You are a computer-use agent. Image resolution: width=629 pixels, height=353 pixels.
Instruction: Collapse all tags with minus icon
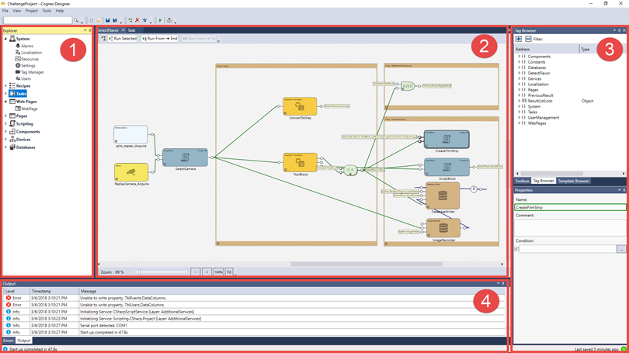pyautogui.click(x=528, y=39)
